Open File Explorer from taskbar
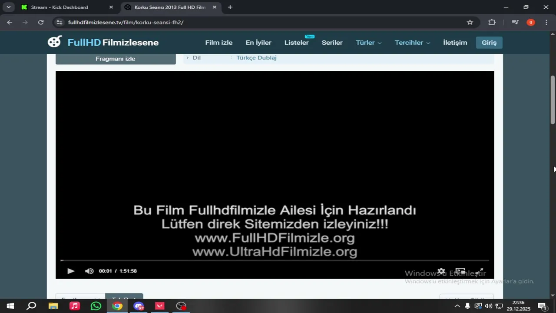 click(53, 306)
